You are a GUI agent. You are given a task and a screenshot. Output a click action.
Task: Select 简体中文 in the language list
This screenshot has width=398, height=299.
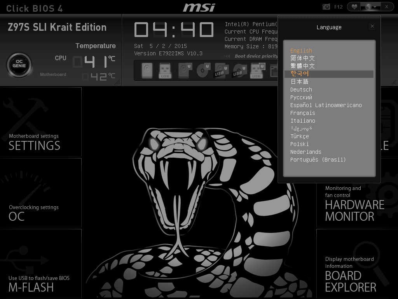pyautogui.click(x=302, y=58)
